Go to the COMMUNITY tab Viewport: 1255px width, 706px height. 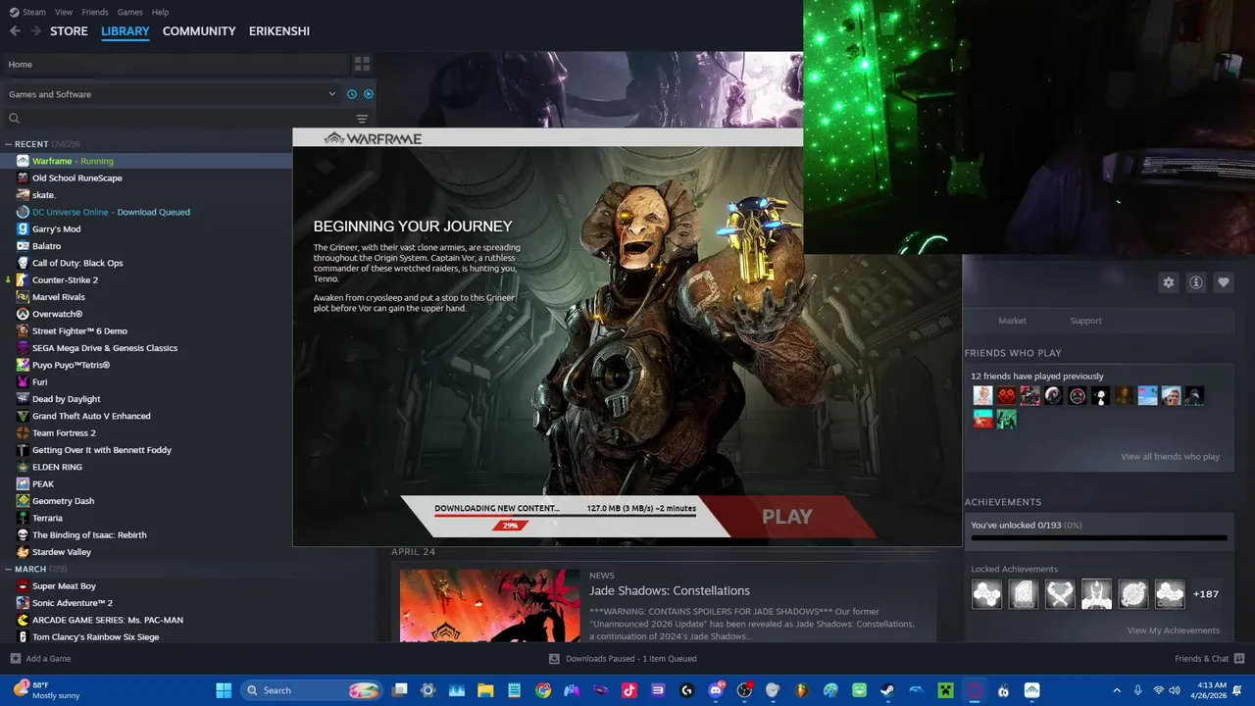199,31
